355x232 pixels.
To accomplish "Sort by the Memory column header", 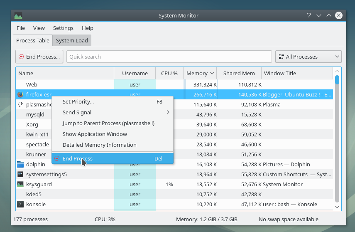I will [200, 73].
